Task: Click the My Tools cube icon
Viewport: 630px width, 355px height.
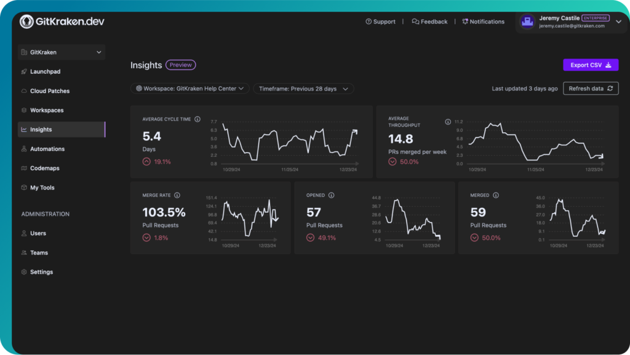Action: pyautogui.click(x=24, y=188)
